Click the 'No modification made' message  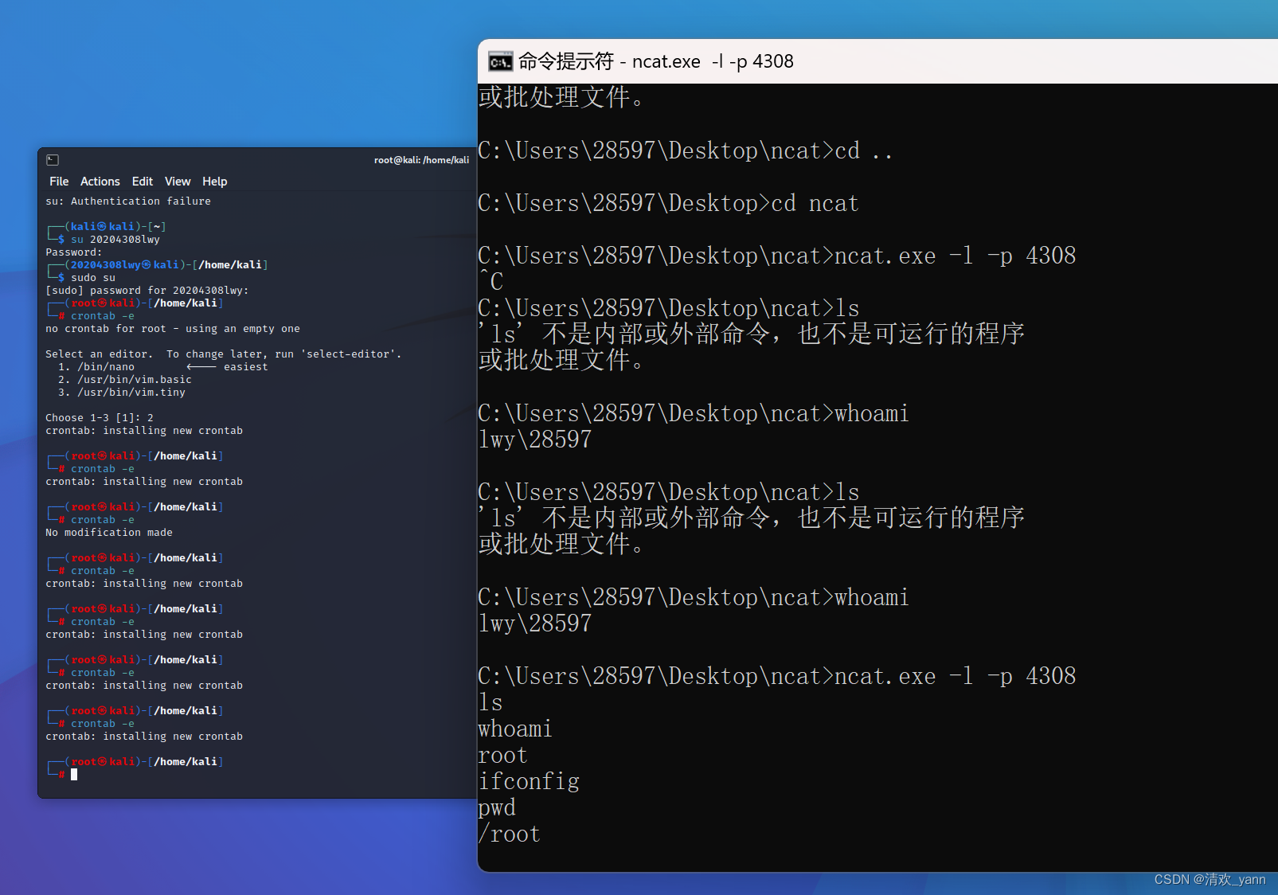point(109,533)
